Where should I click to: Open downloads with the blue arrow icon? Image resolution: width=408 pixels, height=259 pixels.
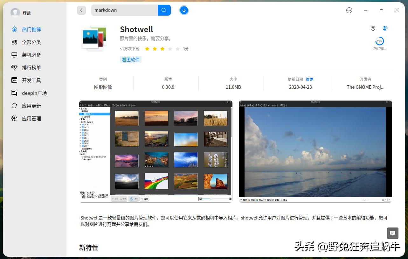[184, 10]
